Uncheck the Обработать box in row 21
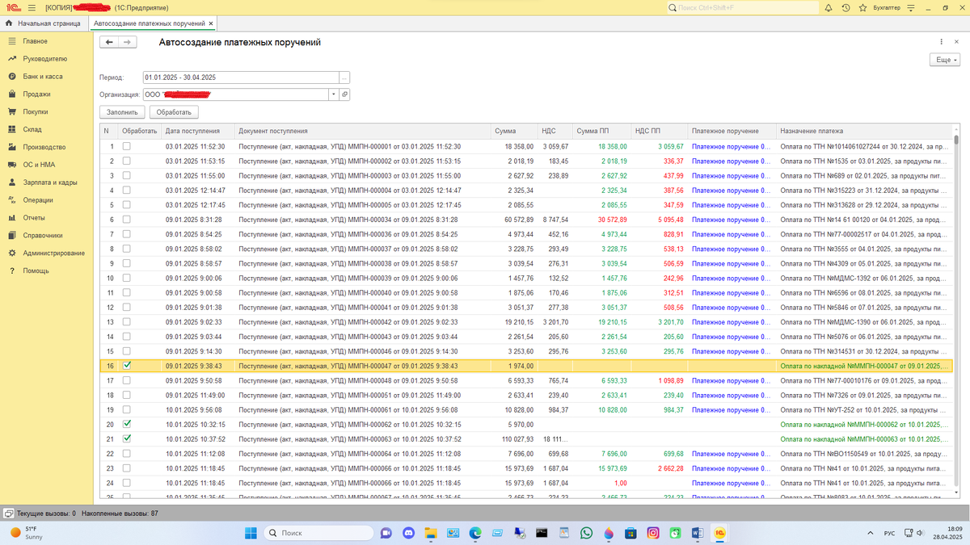The image size is (970, 545). pos(126,438)
